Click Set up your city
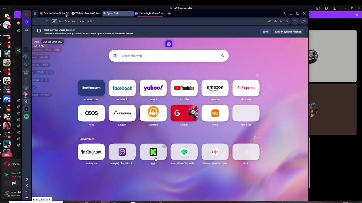Screen dimensions: 362x203 click(x=53, y=42)
